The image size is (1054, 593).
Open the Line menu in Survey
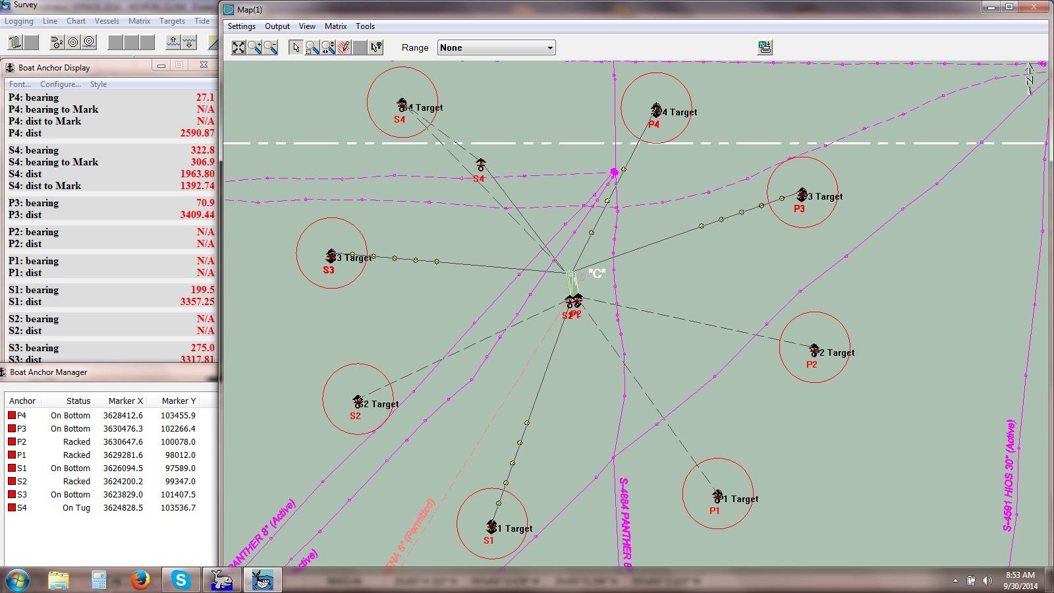coord(50,21)
